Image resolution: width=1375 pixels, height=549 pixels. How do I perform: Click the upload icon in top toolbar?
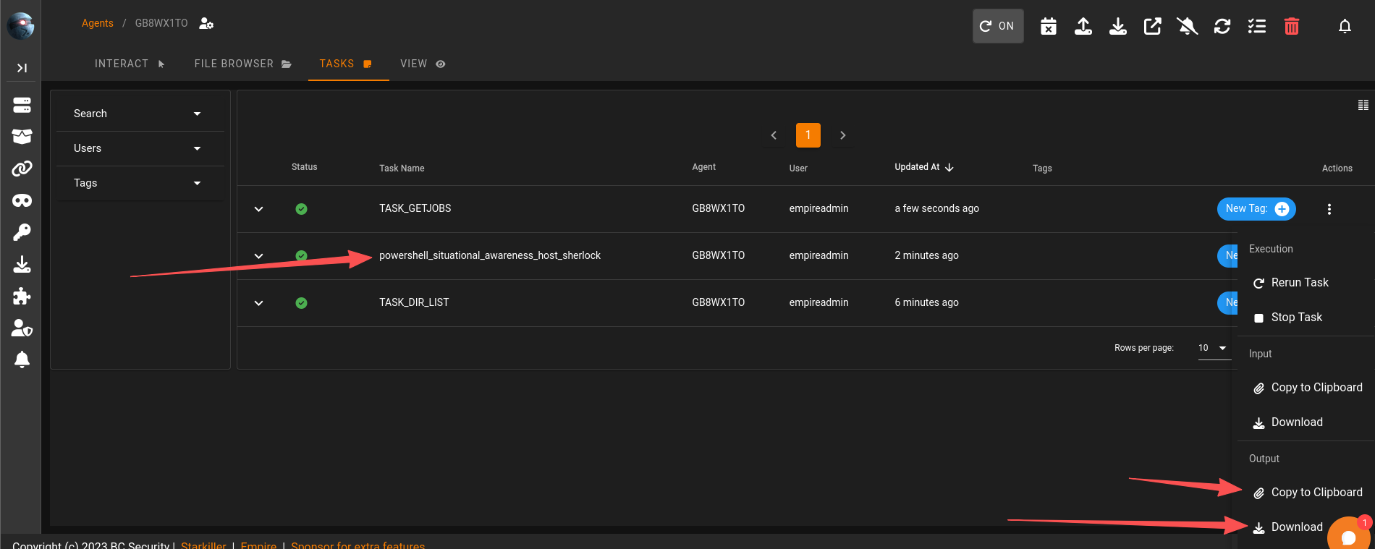point(1083,27)
